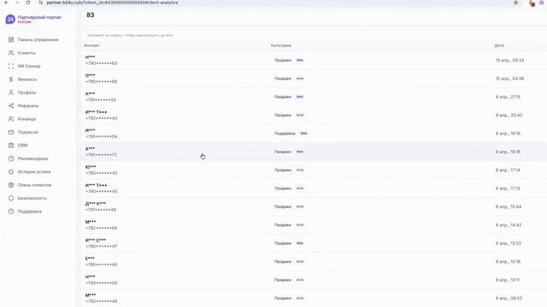Viewport: 547px width, 307px height.
Task: Click the date 9 апр., 10:11
Action: 508,280
